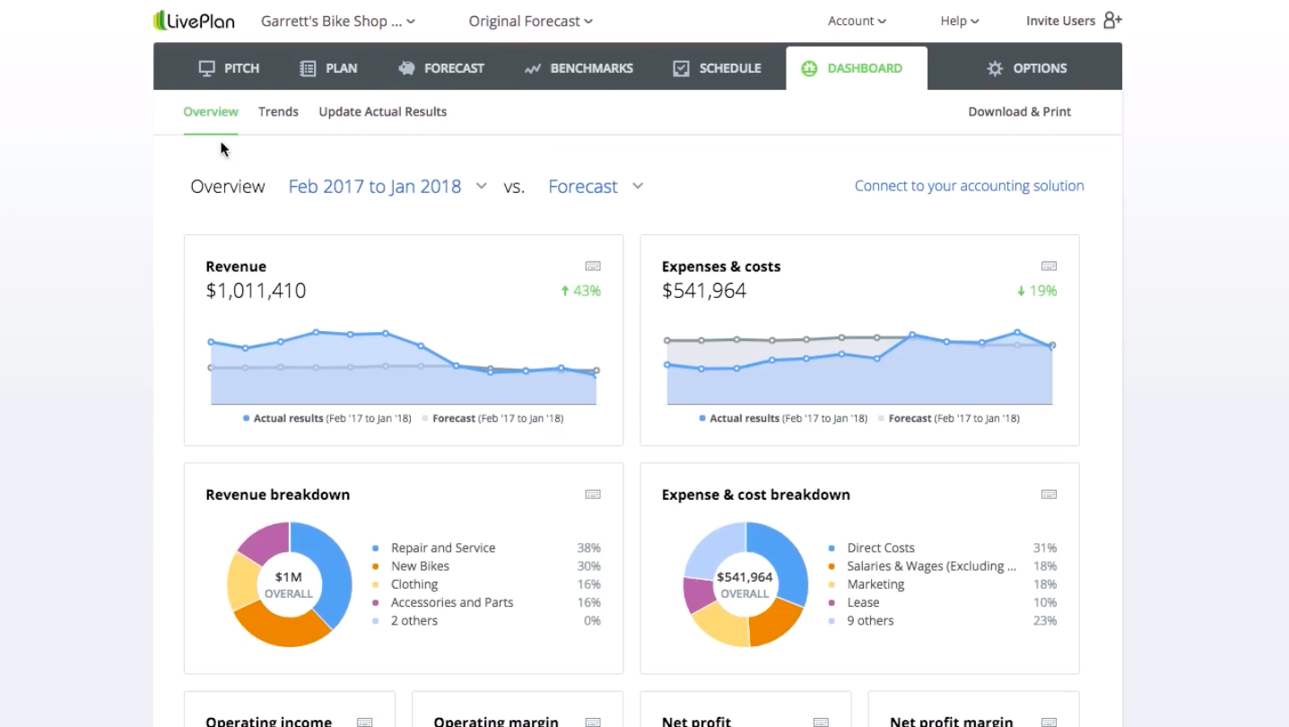The height and width of the screenshot is (727, 1289).
Task: Toggle Forecast legend in Expenses & costs chart
Action: (x=909, y=418)
